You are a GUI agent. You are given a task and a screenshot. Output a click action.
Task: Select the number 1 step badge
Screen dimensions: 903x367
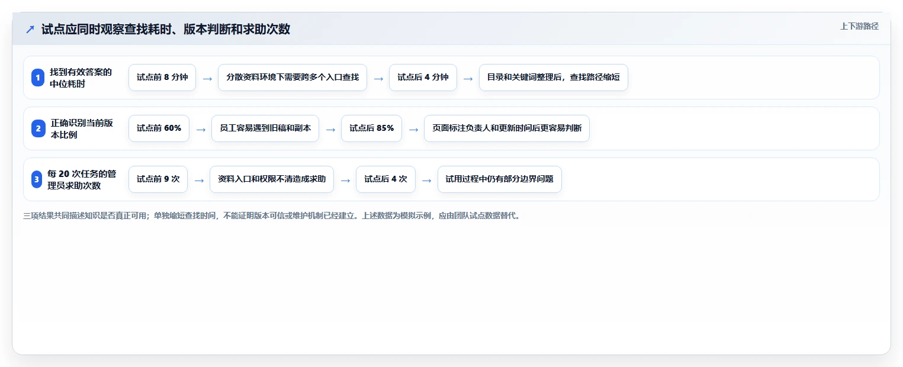(38, 78)
